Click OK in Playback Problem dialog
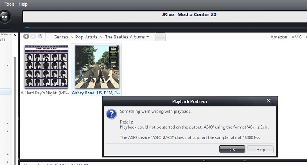The height and width of the screenshot is (165, 307). coord(232,149)
